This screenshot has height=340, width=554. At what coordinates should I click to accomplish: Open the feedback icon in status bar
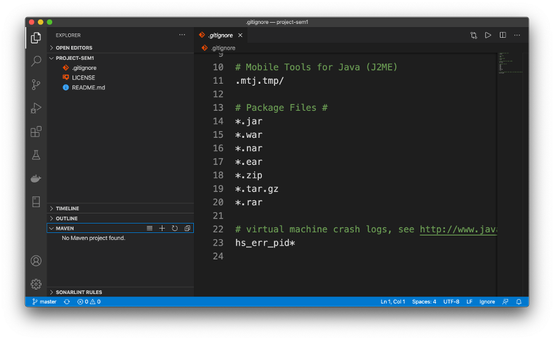(506, 302)
